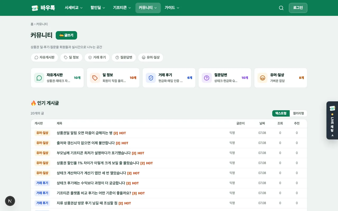Click the round N badge icon
This screenshot has width=338, height=211.
pos(10,201)
